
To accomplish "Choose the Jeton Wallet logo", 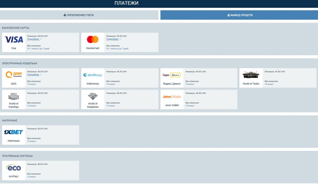I will [172, 97].
